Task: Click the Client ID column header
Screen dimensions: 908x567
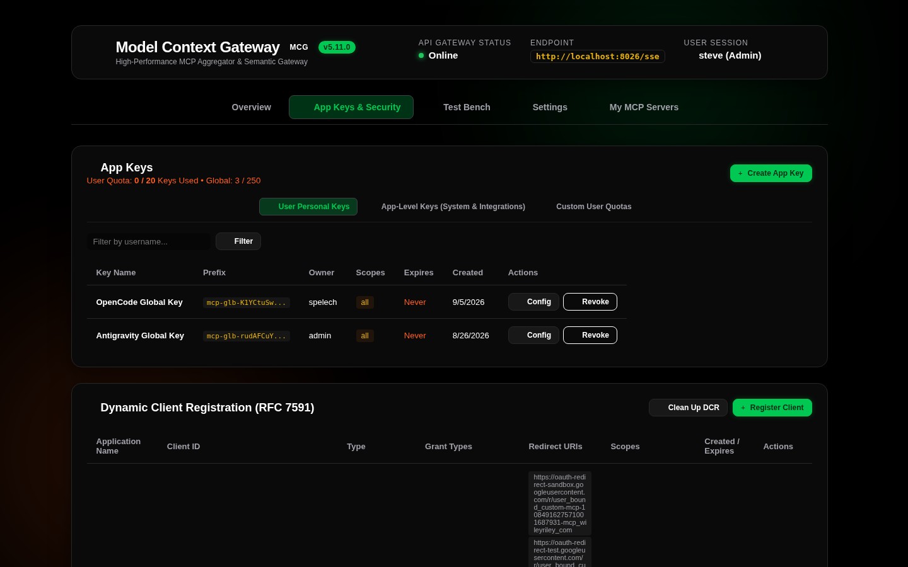Action: pyautogui.click(x=183, y=447)
